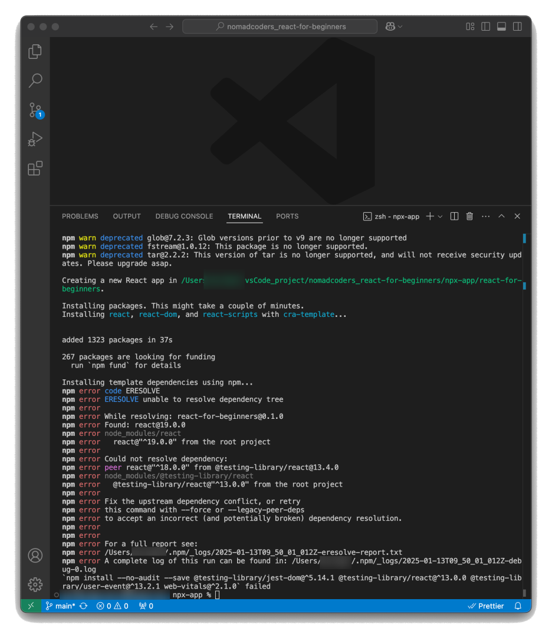The height and width of the screenshot is (638, 552).
Task: Click the react-scripts text
Action: pos(230,315)
